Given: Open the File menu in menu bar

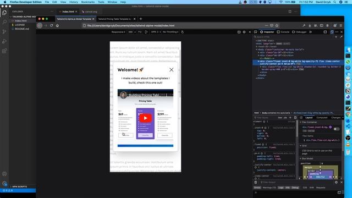Looking at the screenshot, I should click(x=47, y=2).
